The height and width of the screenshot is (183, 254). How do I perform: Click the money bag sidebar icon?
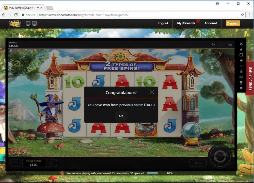[241, 72]
